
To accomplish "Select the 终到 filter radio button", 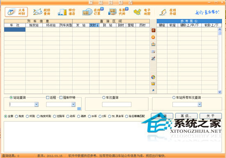I will pyautogui.click(x=27, y=116).
